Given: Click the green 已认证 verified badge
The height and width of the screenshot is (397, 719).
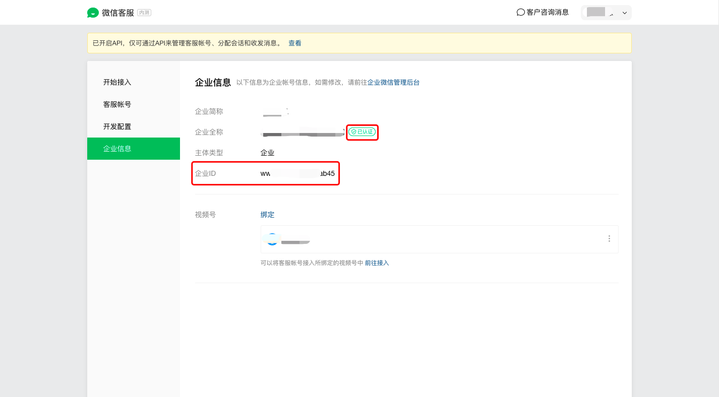Looking at the screenshot, I should [362, 132].
